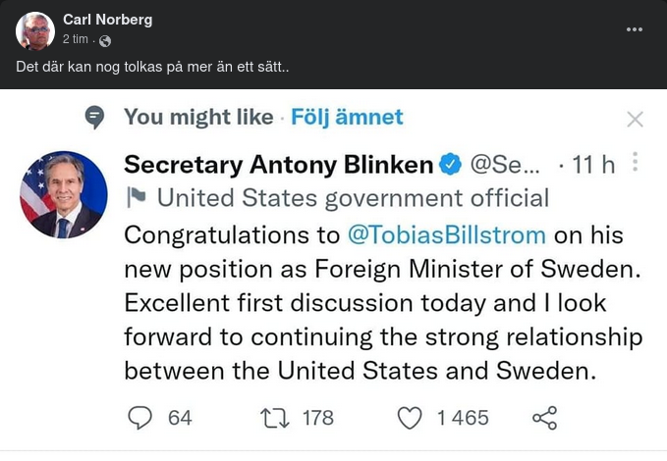Open the tweet's vertical three-dot menu
Image resolution: width=667 pixels, height=461 pixels.
[636, 162]
